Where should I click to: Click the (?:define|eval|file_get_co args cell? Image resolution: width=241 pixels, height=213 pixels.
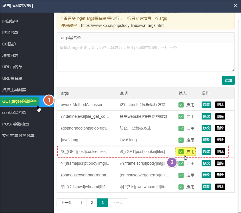86,116
